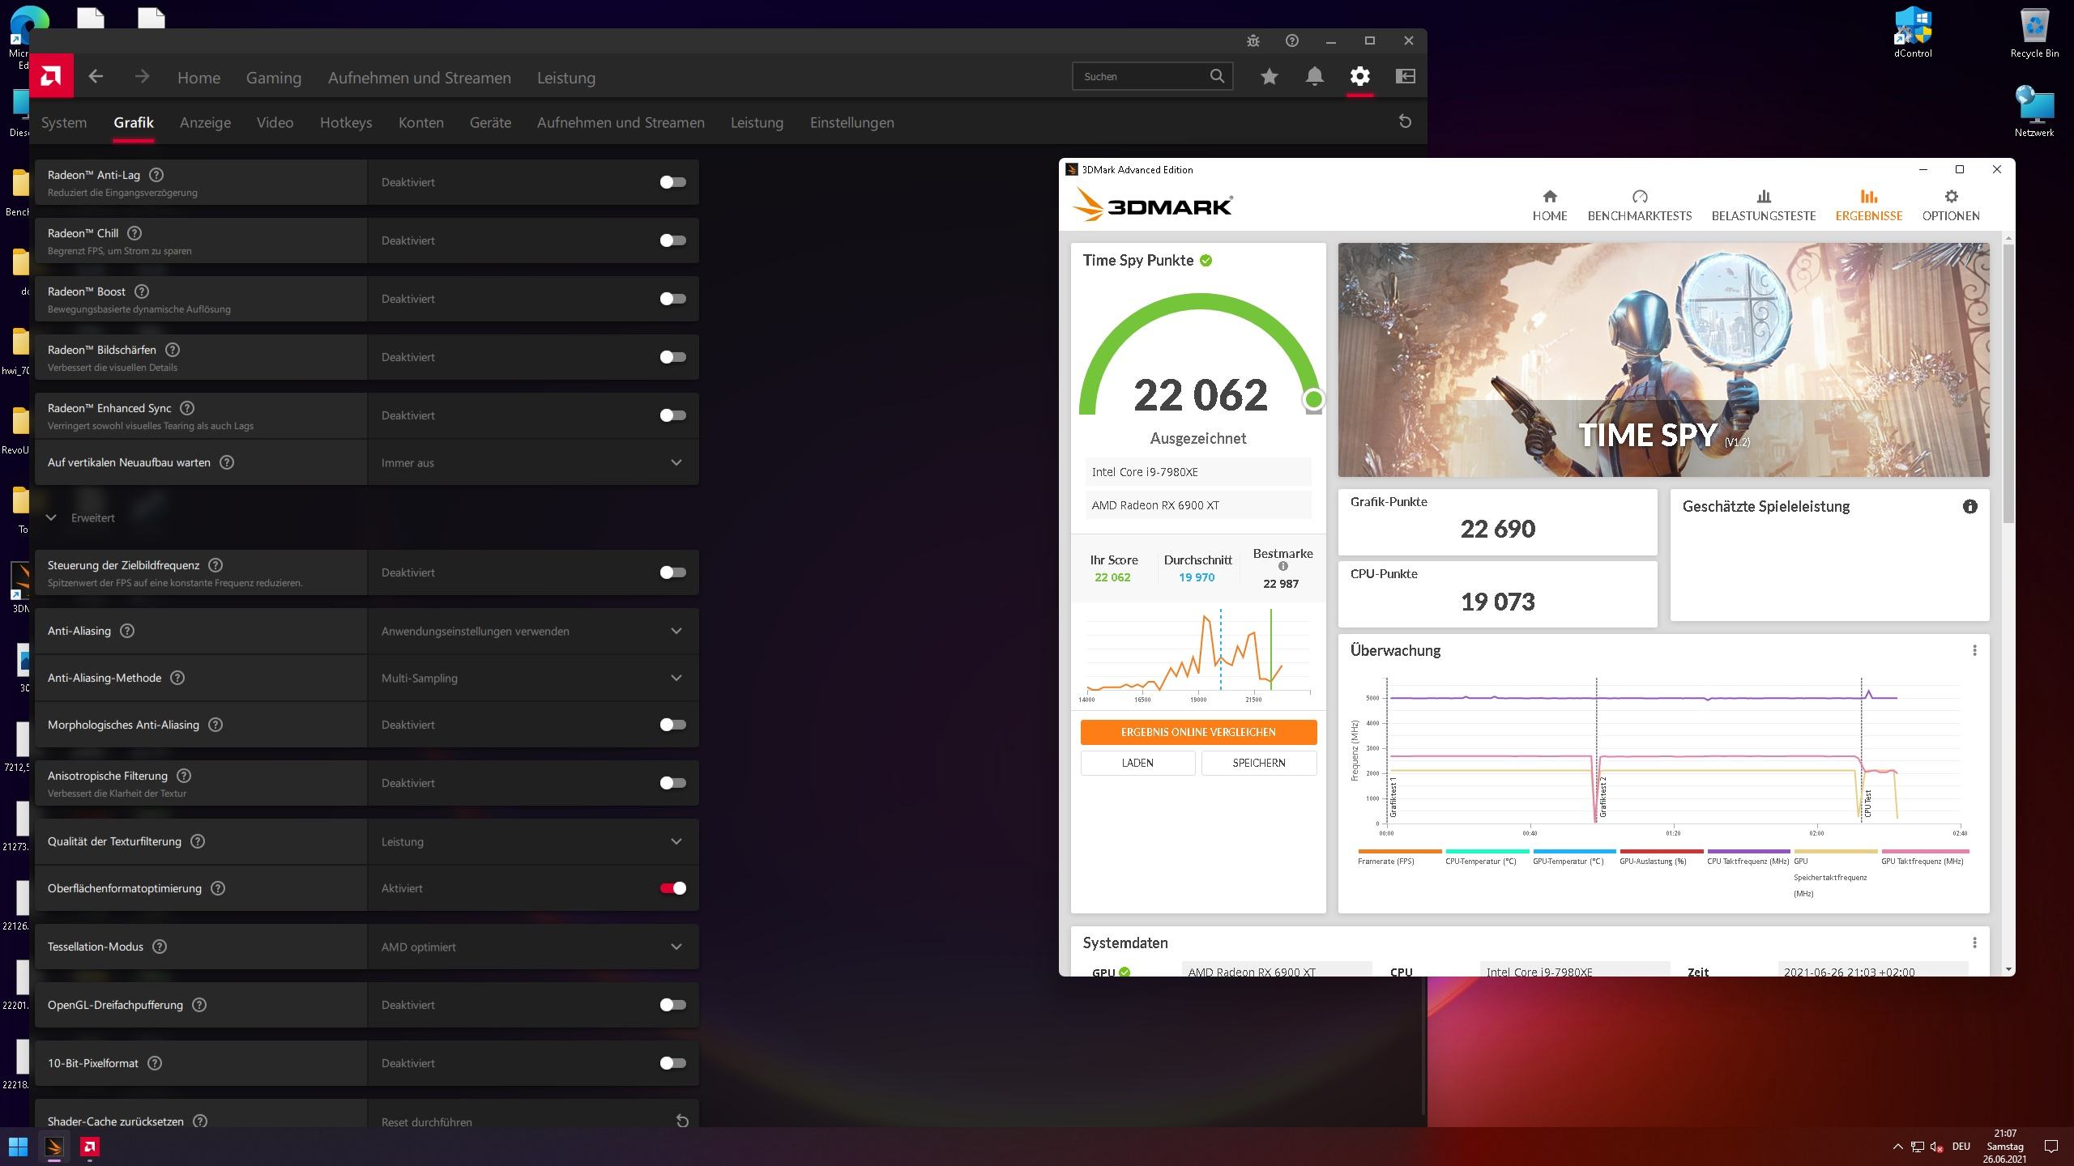The image size is (2074, 1166).
Task: Switch to the Hotkeys tab
Action: pyautogui.click(x=346, y=122)
